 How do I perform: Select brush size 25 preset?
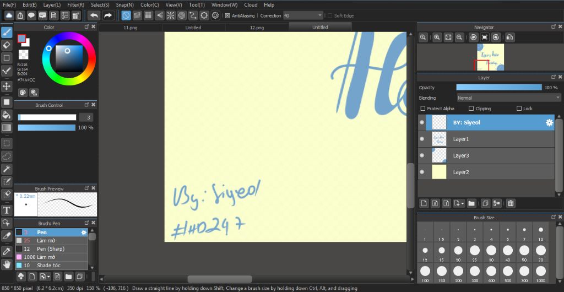coord(474,253)
